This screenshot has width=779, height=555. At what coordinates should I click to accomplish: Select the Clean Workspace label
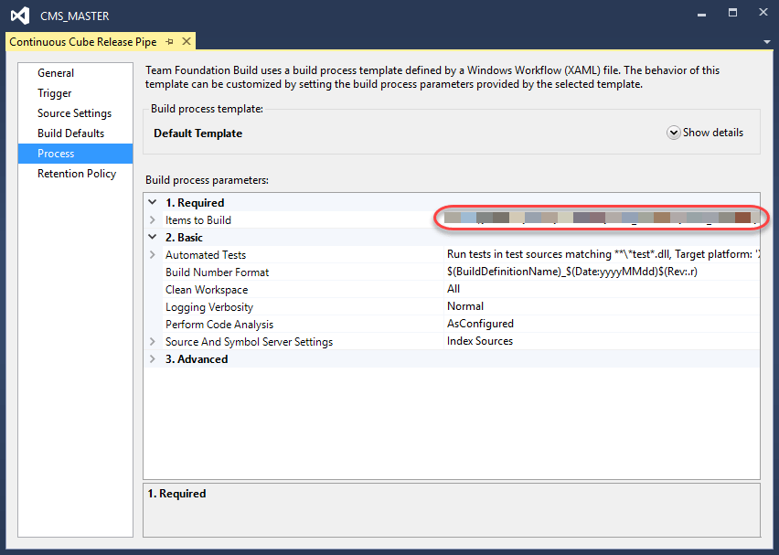tap(207, 290)
